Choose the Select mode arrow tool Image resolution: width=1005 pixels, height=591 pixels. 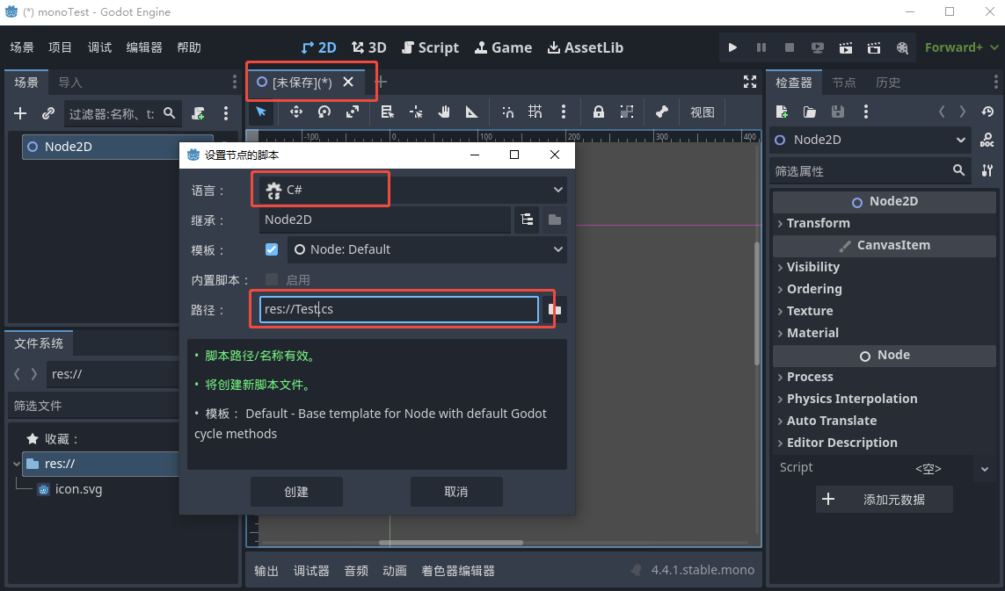261,112
